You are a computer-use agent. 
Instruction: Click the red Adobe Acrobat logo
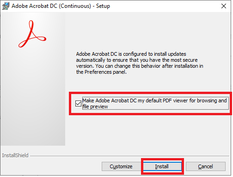tap(32, 34)
